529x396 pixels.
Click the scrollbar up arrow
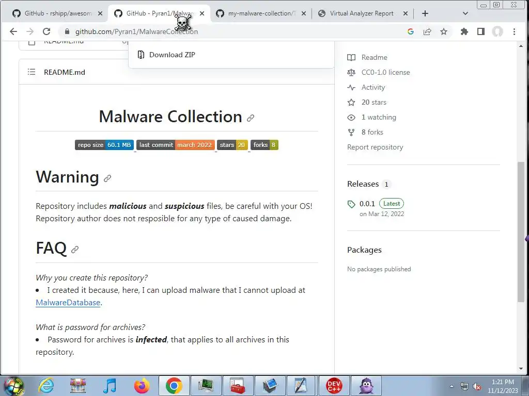point(521,46)
